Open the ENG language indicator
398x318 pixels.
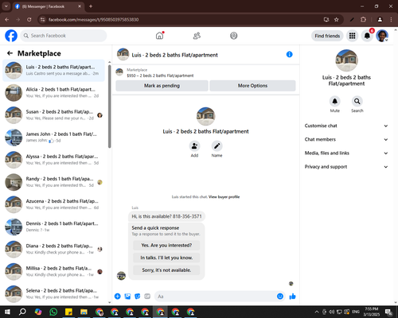tap(356, 312)
